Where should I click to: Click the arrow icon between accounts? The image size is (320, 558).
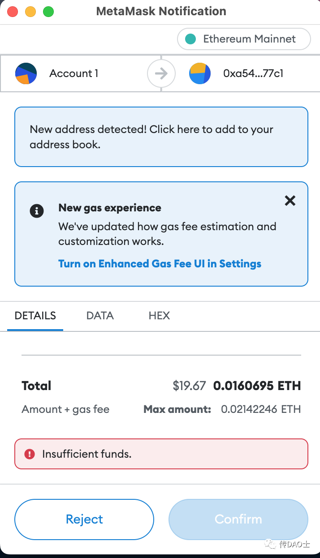[161, 73]
